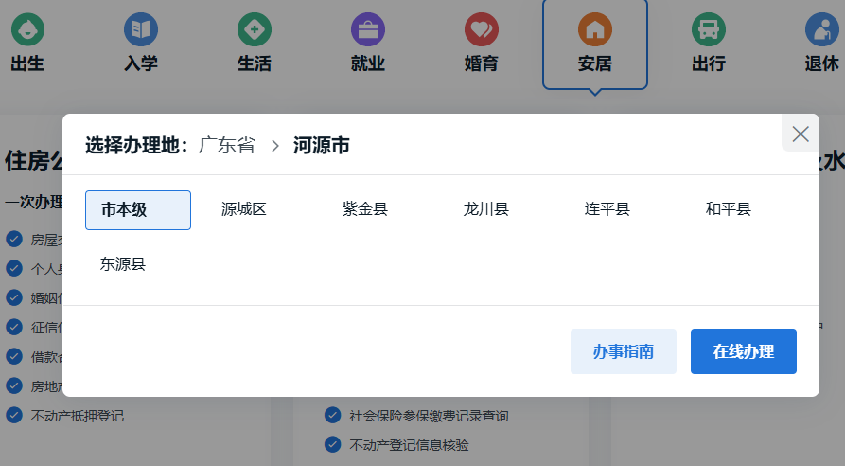Open the 办事指南 guide button
845x466 pixels.
pos(624,351)
